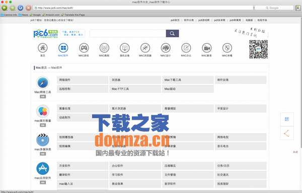
Task: Open the Mac FTP工具 category
Action: pyautogui.click(x=135, y=89)
